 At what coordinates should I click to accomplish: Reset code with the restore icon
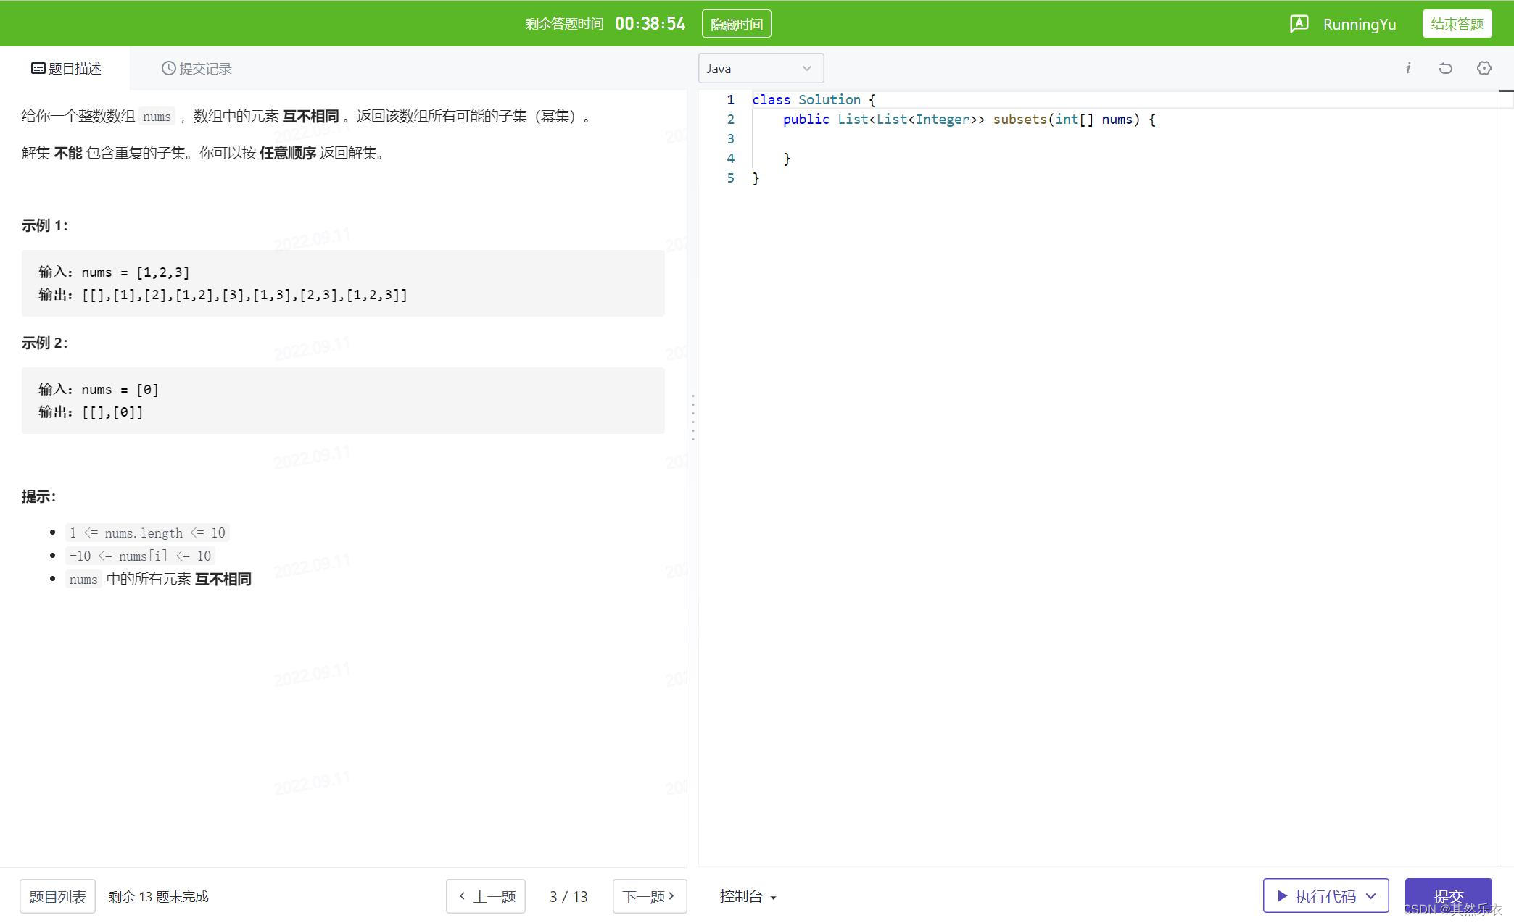[x=1445, y=68]
